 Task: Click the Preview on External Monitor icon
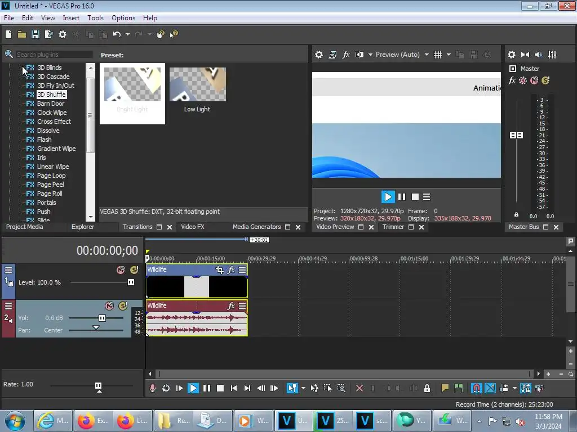coord(332,55)
